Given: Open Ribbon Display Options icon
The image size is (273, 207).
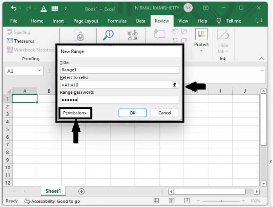Looking at the screenshot, I should [206, 8].
